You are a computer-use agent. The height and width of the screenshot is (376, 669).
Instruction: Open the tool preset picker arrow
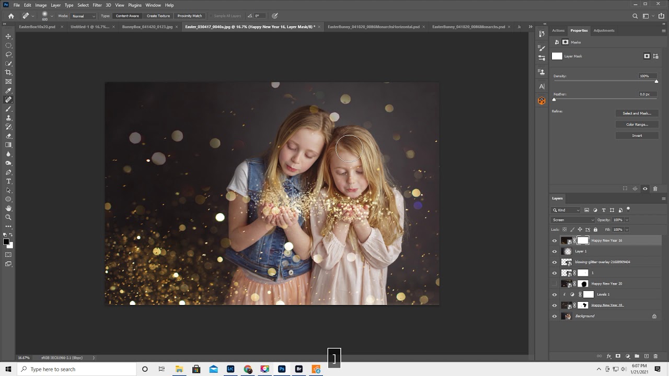click(32, 16)
